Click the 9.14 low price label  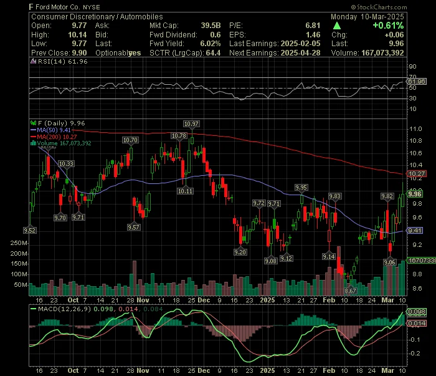[x=329, y=257]
